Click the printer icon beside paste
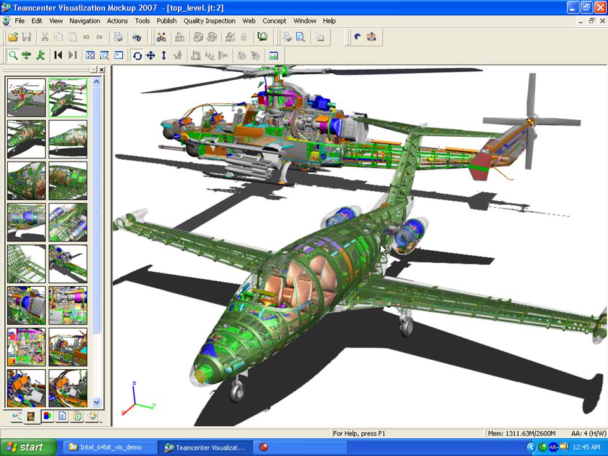Screen dimensions: 608x456 click(118, 37)
